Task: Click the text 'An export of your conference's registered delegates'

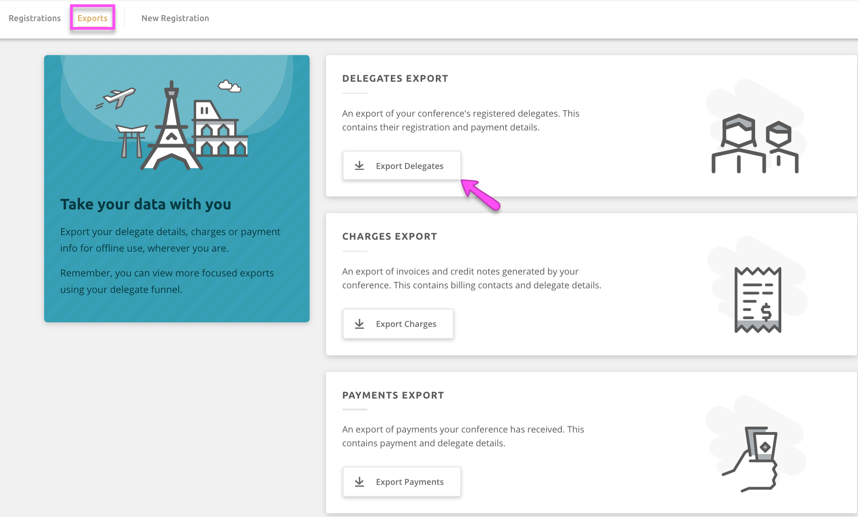Action: [451, 113]
